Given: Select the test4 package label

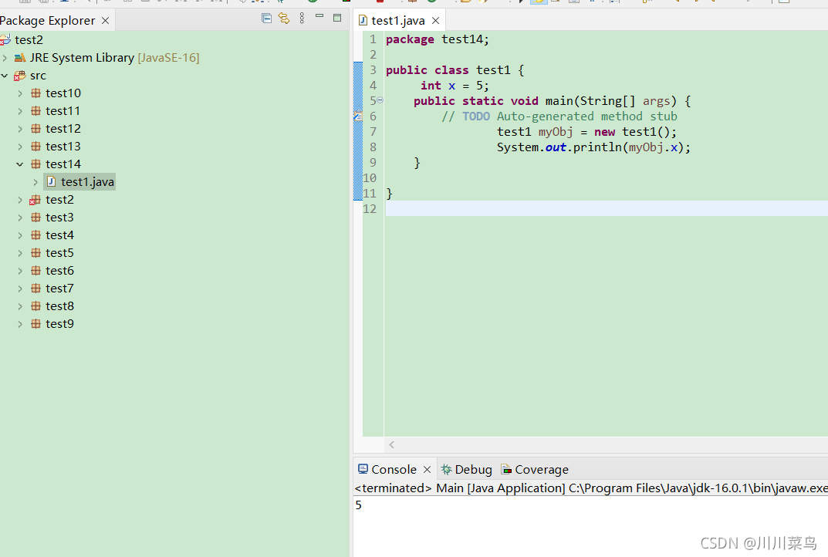Looking at the screenshot, I should [59, 235].
